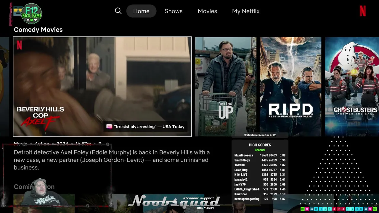Click the F12 Kick Fam badge
The image size is (379, 213).
coord(31,14)
